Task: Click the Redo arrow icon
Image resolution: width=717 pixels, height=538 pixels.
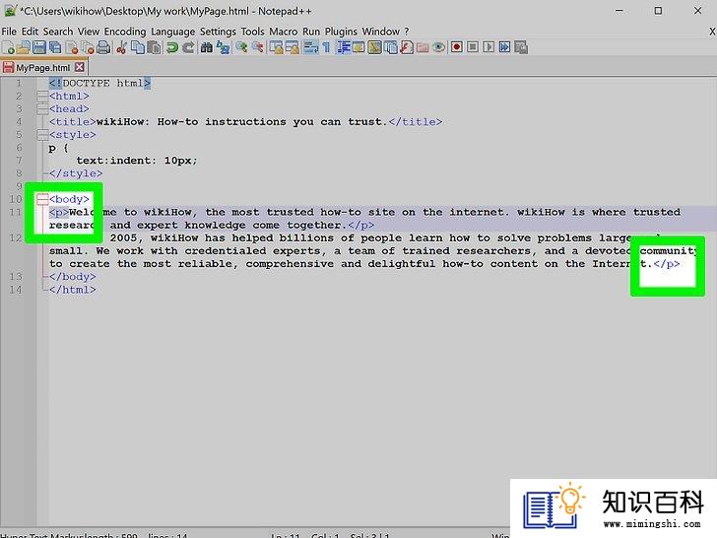Action: (x=188, y=47)
